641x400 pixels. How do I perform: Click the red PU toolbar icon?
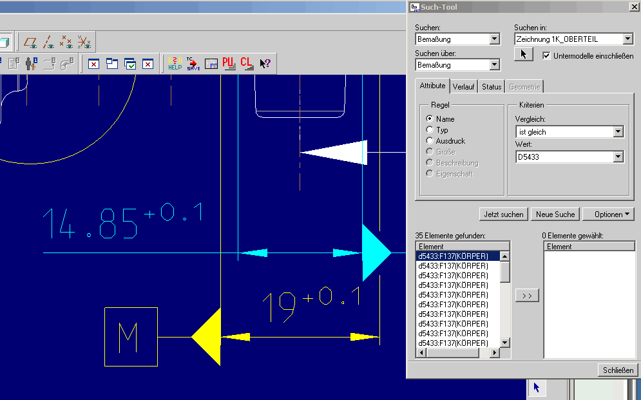(229, 64)
